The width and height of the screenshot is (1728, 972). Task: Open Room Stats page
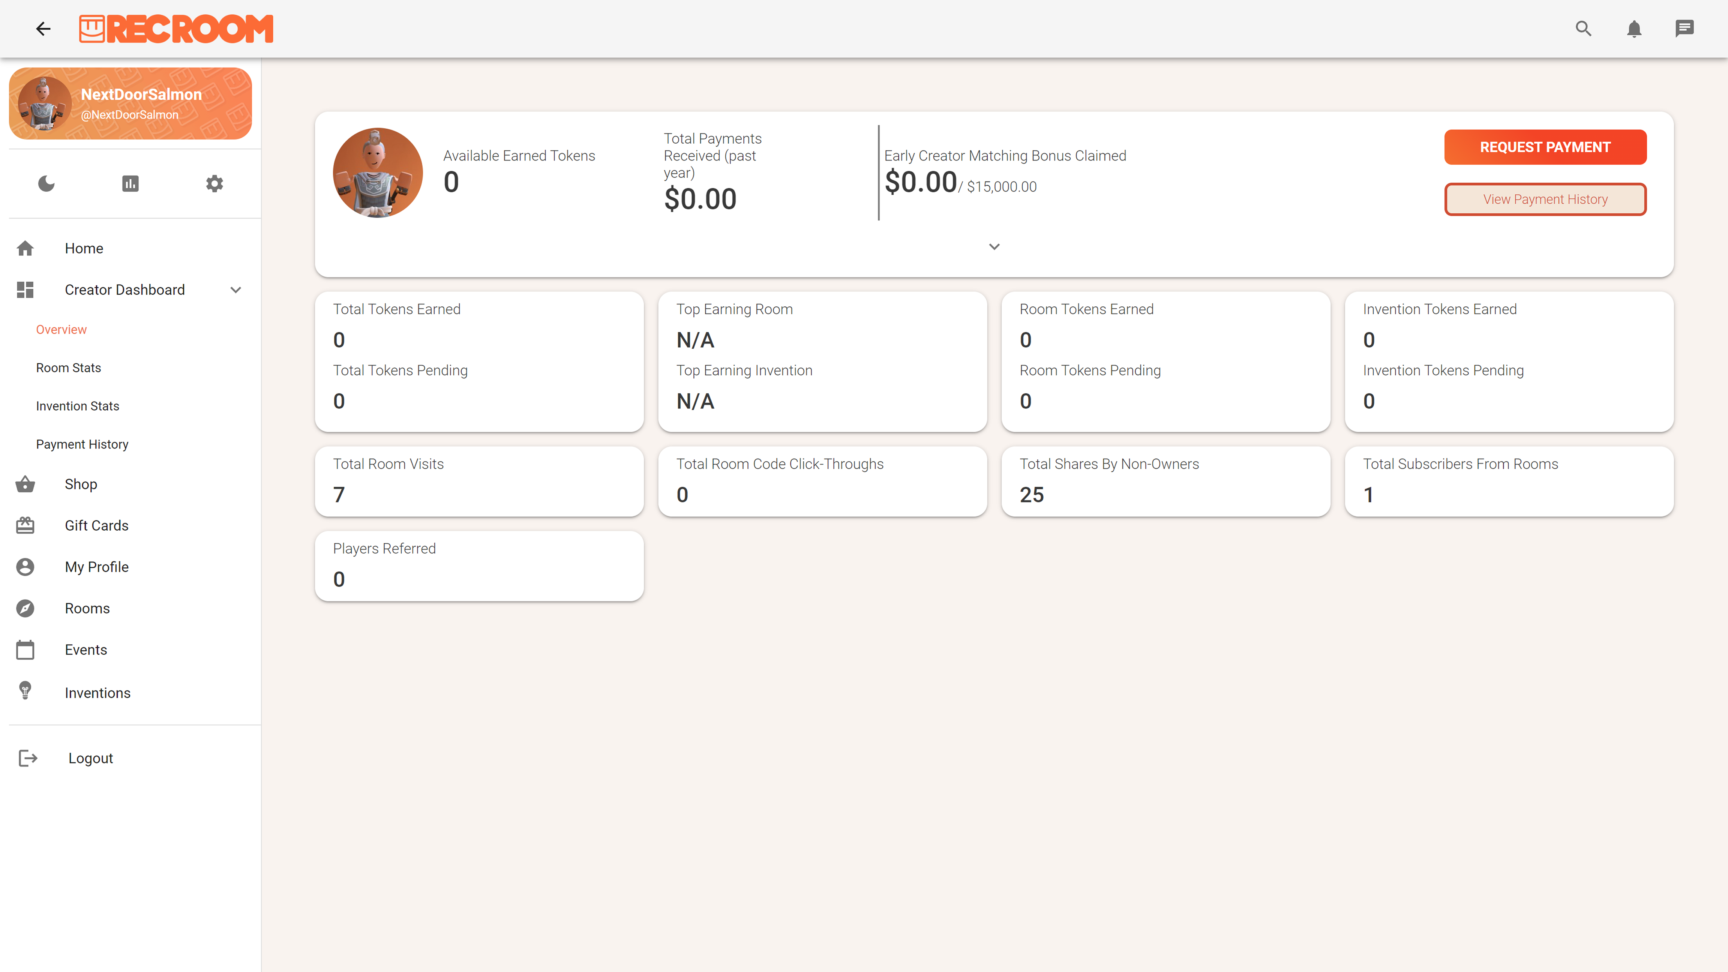68,367
